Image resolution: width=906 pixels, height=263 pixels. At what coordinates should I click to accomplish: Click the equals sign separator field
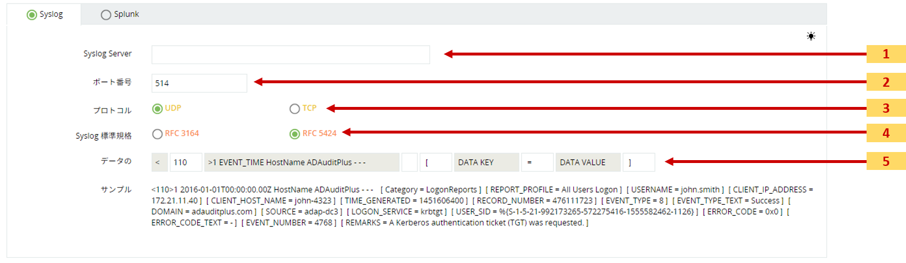pos(537,162)
